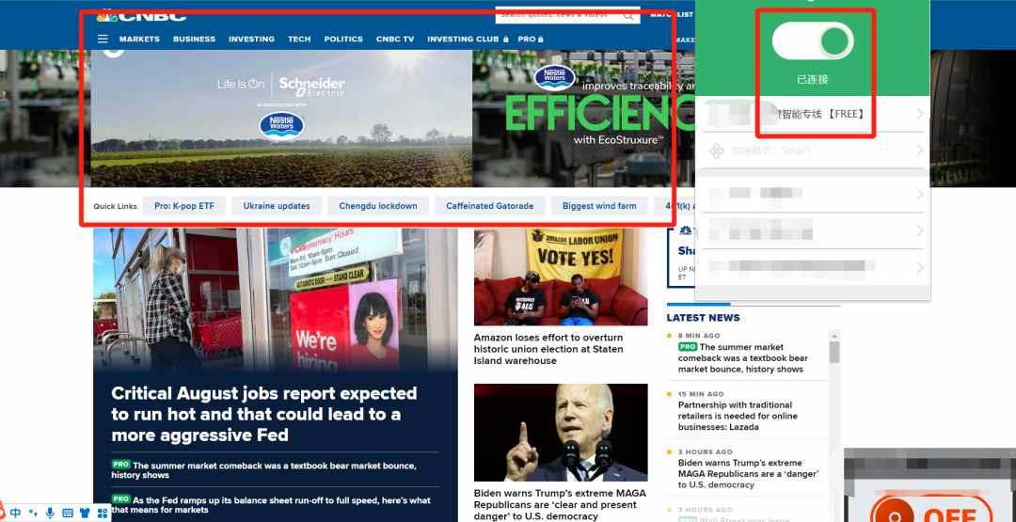The image size is (1016, 522).
Task: Click the Vote Yes Amazon union photo
Action: click(x=561, y=277)
